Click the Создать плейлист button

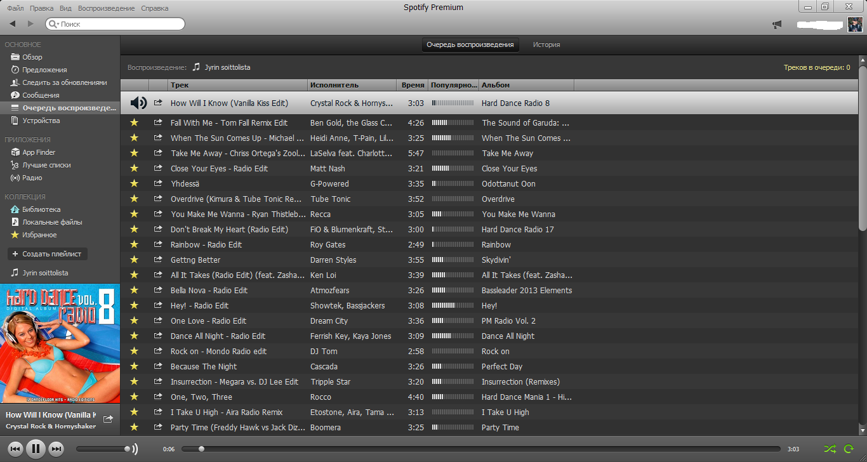pos(48,254)
